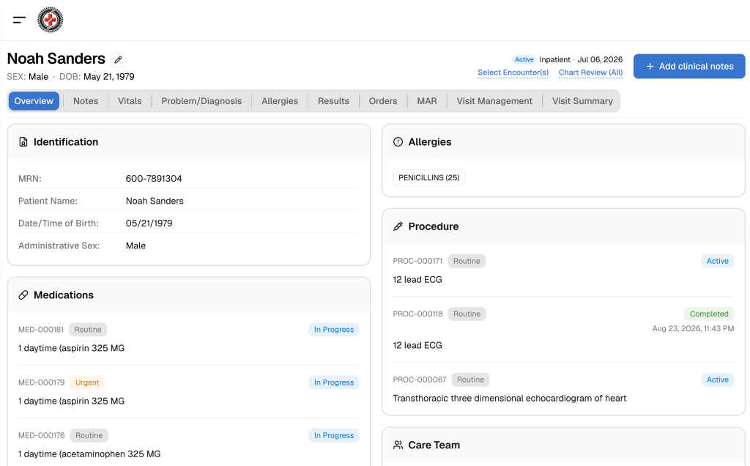The height and width of the screenshot is (466, 750).
Task: Switch to the Notes tab
Action: [x=86, y=101]
